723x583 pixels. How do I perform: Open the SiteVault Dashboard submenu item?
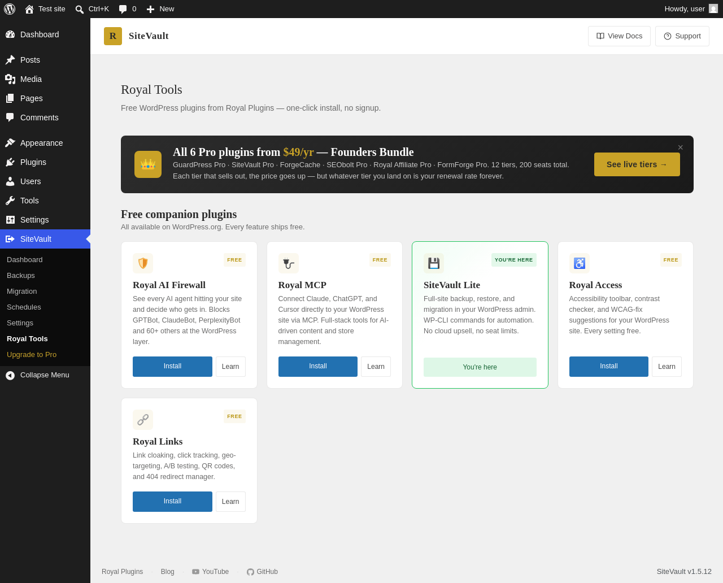[x=45, y=260]
